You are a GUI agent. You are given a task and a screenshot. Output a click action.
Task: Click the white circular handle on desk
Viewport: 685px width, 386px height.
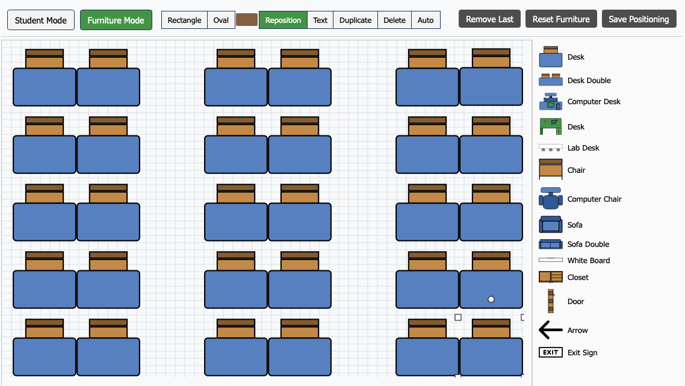pos(491,299)
